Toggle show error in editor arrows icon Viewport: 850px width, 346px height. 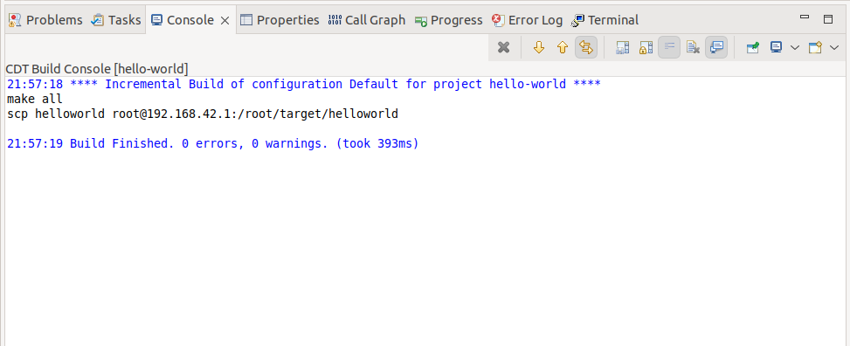point(586,48)
